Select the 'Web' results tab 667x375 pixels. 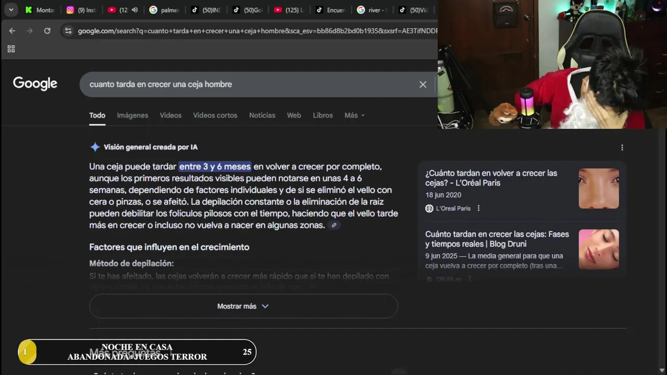[294, 115]
